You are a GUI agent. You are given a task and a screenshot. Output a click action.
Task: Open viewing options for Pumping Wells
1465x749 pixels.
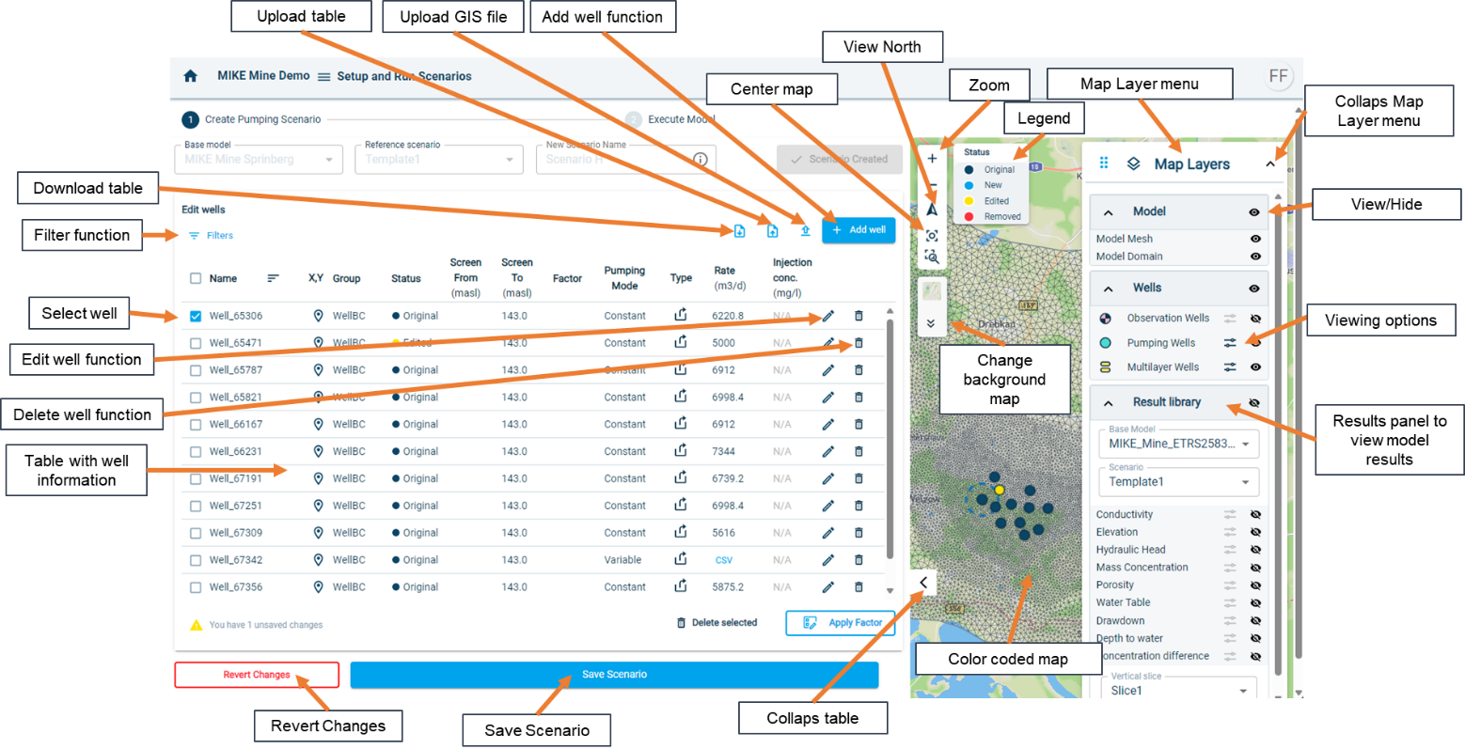pos(1230,343)
